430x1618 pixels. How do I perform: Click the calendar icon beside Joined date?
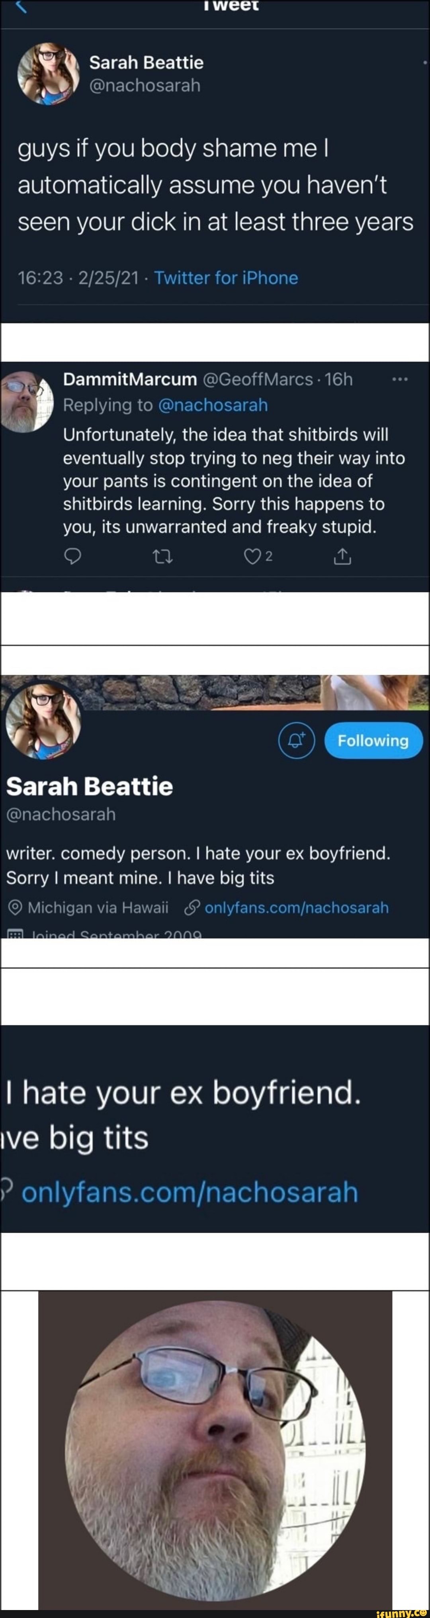tap(15, 934)
